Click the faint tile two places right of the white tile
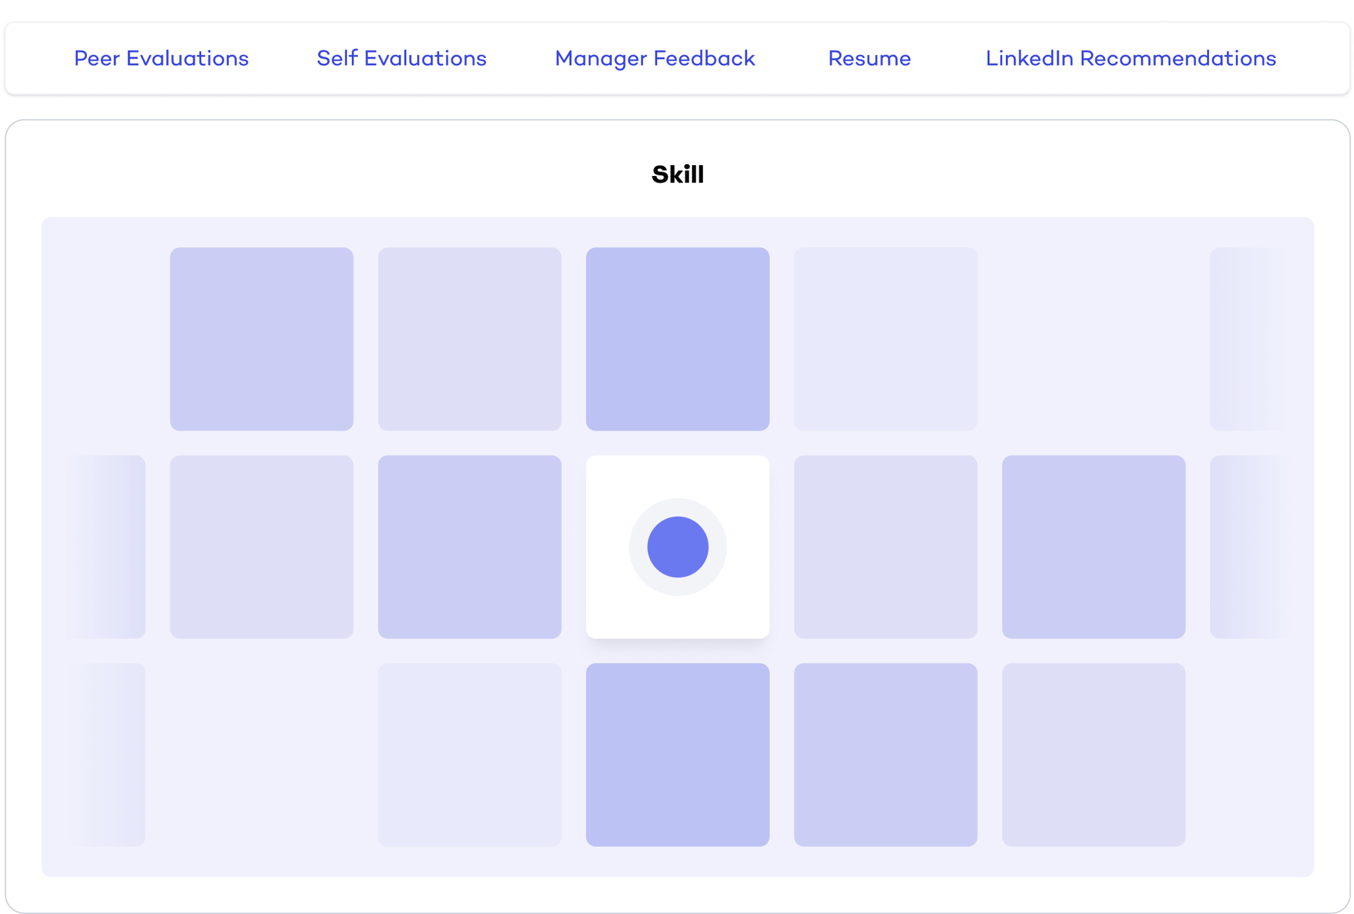 click(1094, 547)
